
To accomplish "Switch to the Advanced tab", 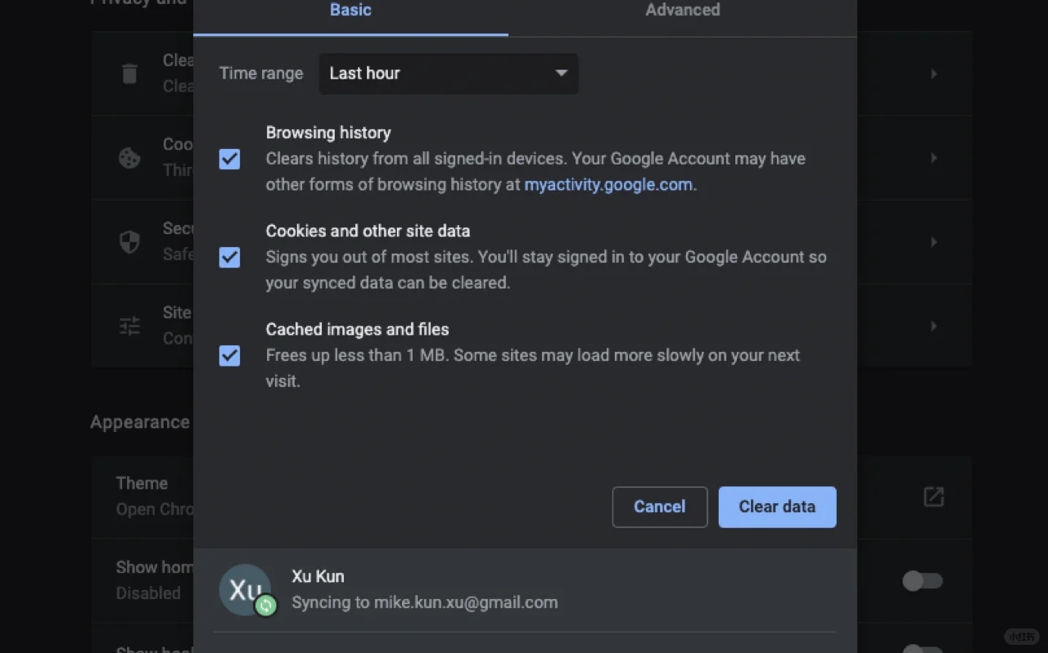I will click(x=682, y=11).
